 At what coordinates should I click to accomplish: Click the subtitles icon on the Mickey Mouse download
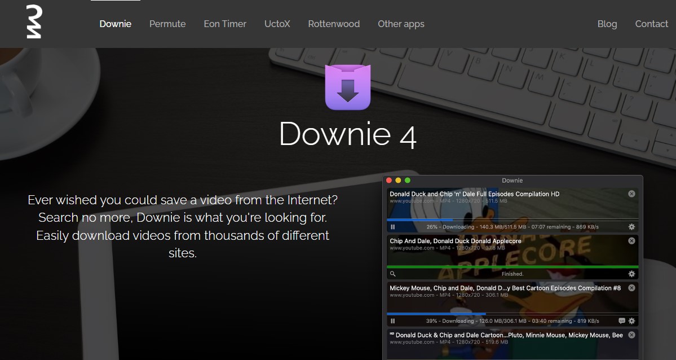click(621, 321)
